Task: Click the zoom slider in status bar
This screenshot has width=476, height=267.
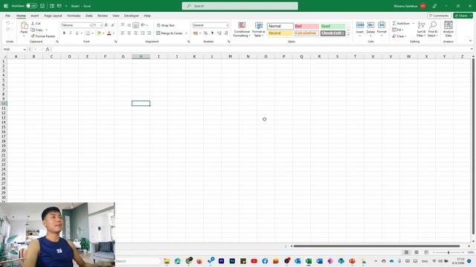Action: 448,252
